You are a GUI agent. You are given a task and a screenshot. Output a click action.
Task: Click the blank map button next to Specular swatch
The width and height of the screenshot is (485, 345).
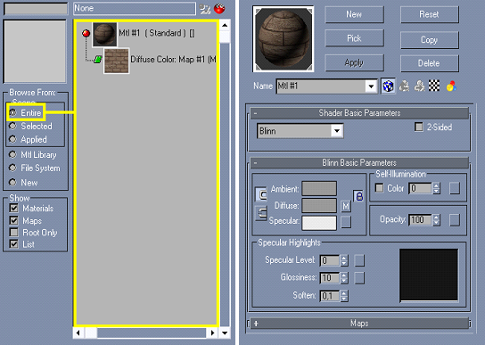[346, 222]
